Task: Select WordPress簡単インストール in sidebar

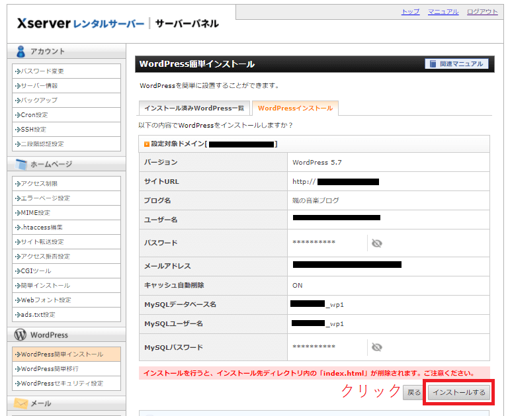Action: [66, 354]
